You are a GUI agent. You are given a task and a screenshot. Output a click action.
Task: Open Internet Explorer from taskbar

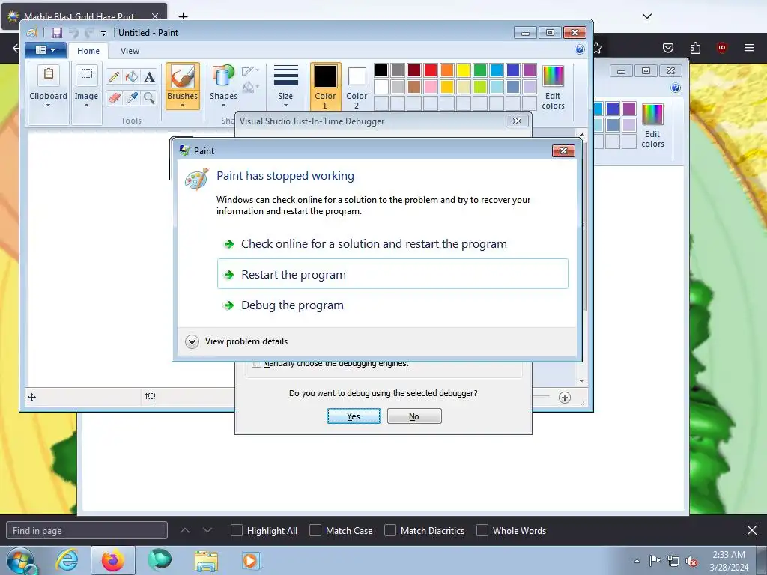point(67,560)
